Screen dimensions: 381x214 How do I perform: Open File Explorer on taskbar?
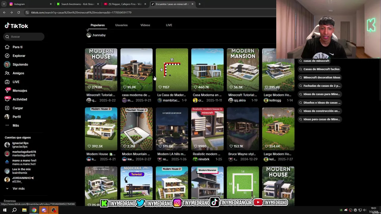(x=24, y=210)
